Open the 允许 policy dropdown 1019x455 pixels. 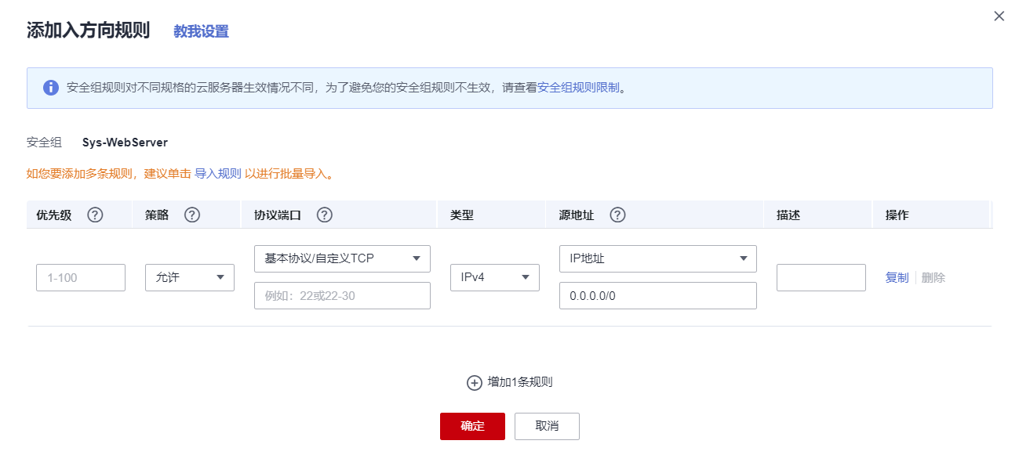[x=190, y=277]
